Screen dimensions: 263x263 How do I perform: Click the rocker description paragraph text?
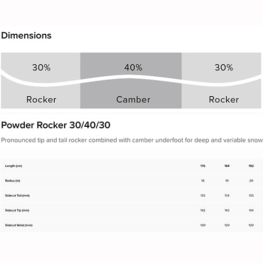click(131, 140)
